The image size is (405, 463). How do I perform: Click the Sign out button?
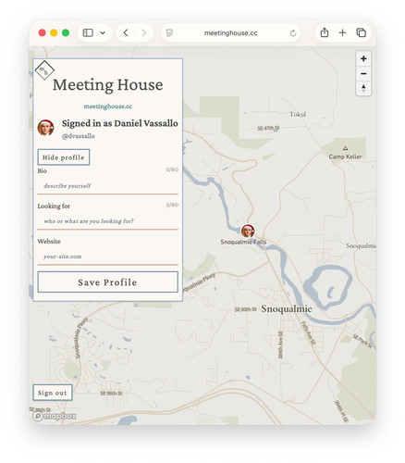53,393
